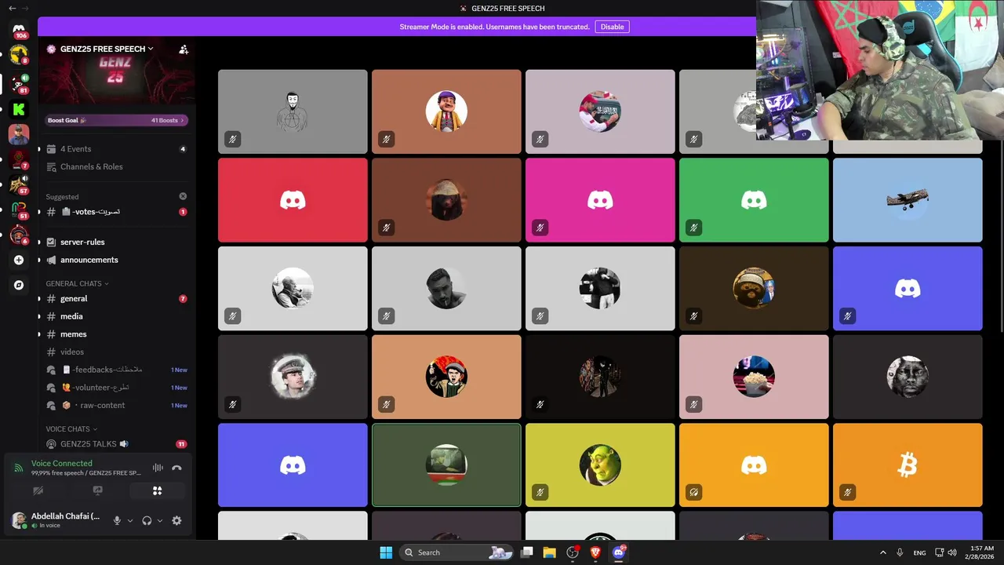
Task: Join GENZ25 TALKS stage channel
Action: [x=116, y=444]
